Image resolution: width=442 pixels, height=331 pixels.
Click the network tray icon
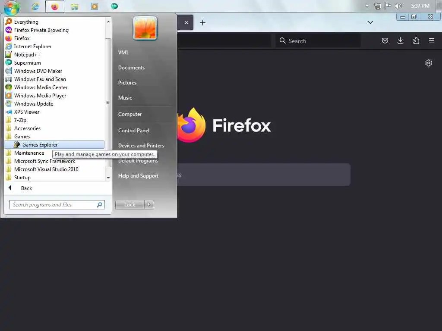[x=377, y=6]
